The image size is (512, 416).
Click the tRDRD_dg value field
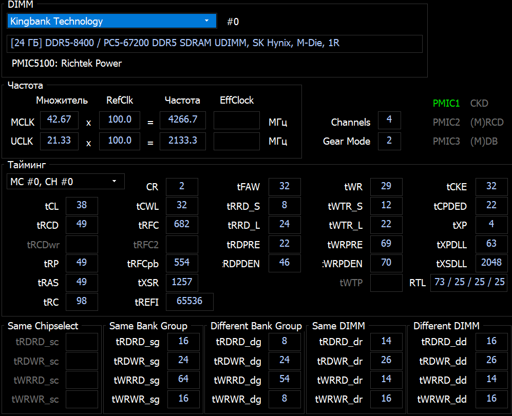click(x=285, y=342)
